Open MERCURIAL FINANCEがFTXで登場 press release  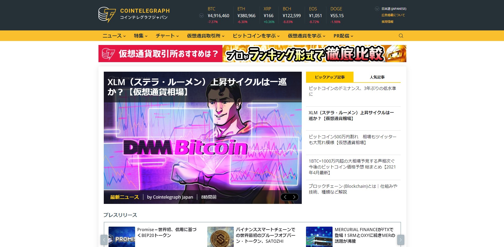(365, 235)
